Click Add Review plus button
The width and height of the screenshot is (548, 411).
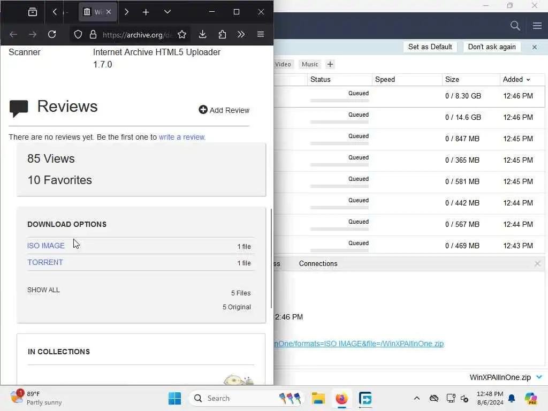tap(224, 110)
